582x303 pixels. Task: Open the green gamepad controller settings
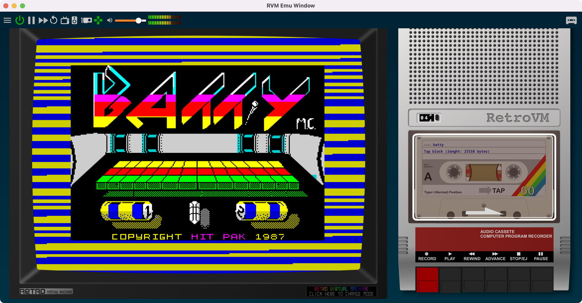(98, 20)
